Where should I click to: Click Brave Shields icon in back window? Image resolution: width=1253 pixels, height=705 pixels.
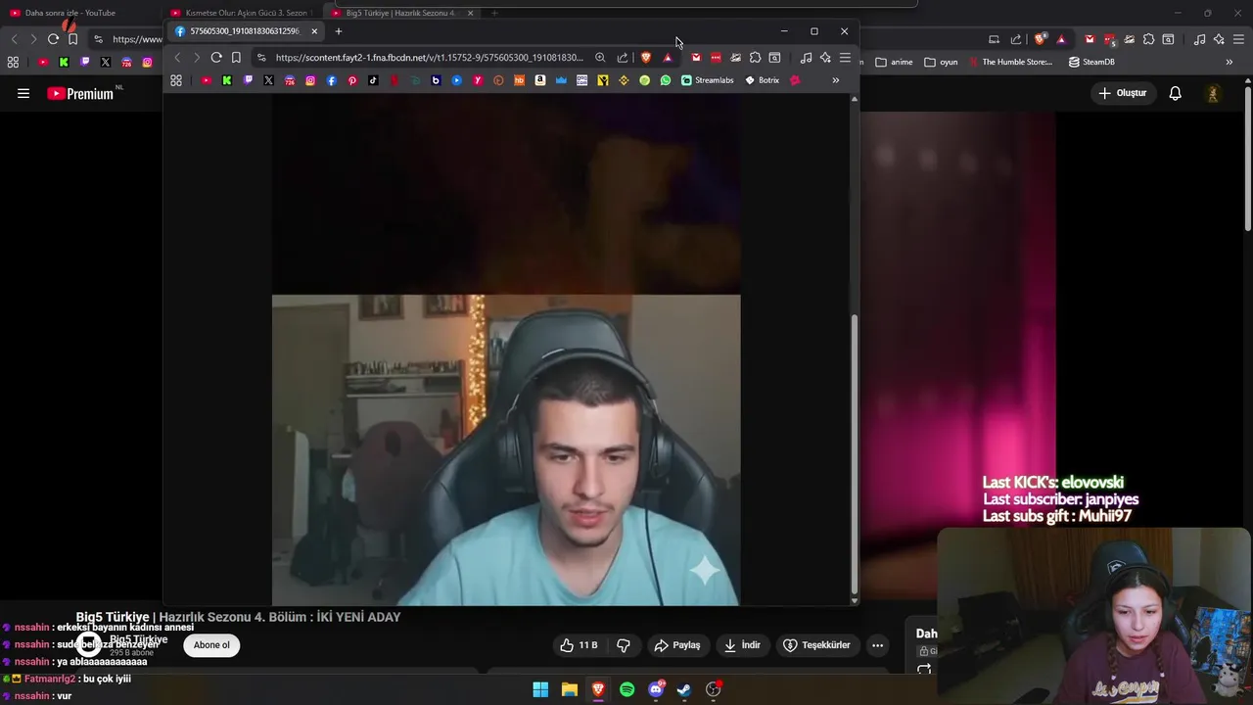point(1040,39)
